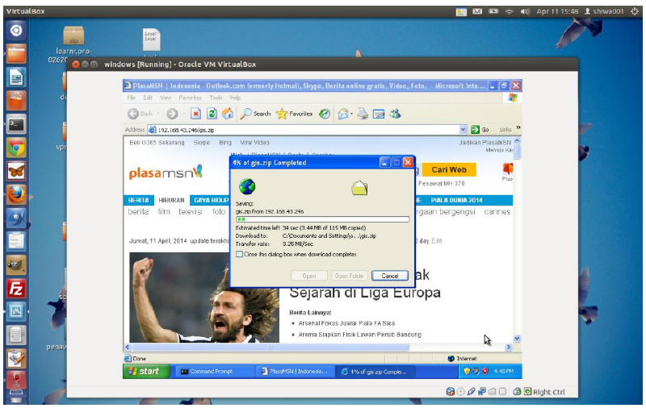Open the File menu in Internet Explorer
The image size is (646, 408).
(131, 98)
